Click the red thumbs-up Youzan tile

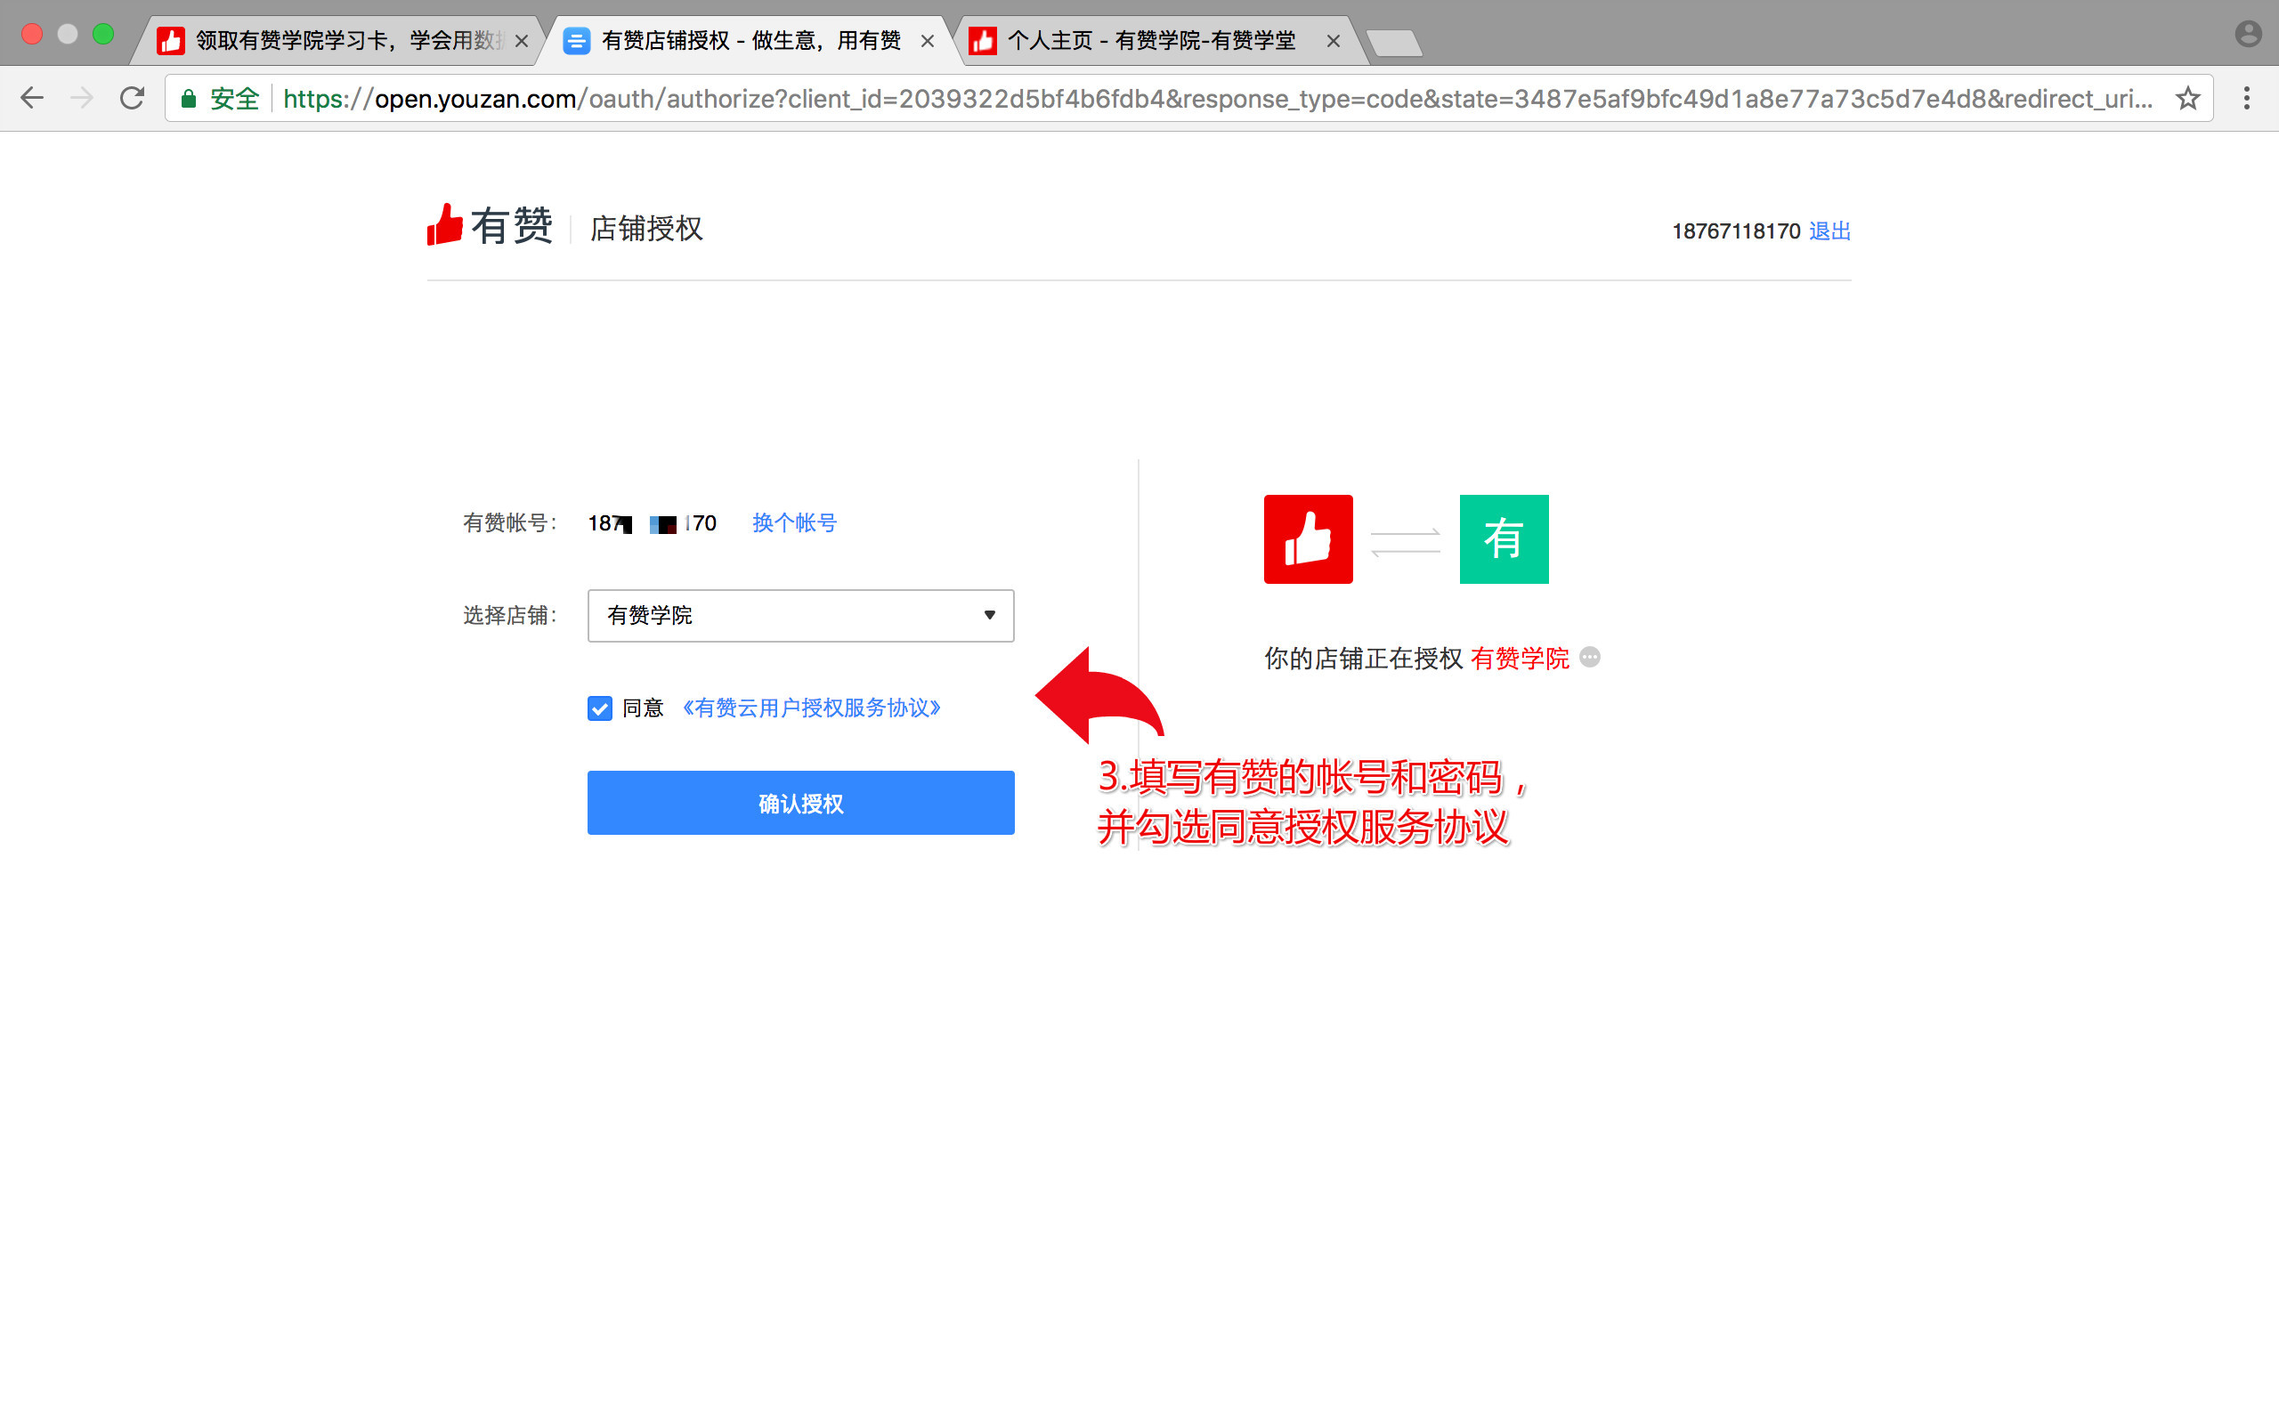(x=1308, y=538)
